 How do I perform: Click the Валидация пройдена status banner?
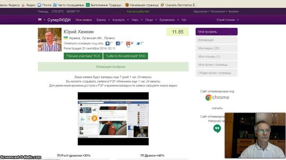click(x=113, y=67)
